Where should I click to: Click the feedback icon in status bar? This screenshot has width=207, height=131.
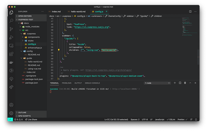pos(191,120)
